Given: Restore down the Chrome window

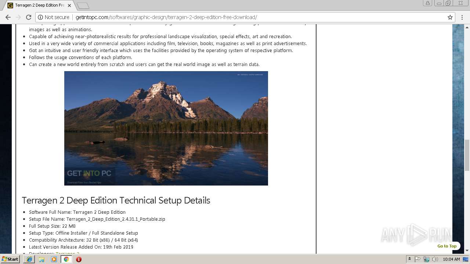Looking at the screenshot, I should click(448, 3).
